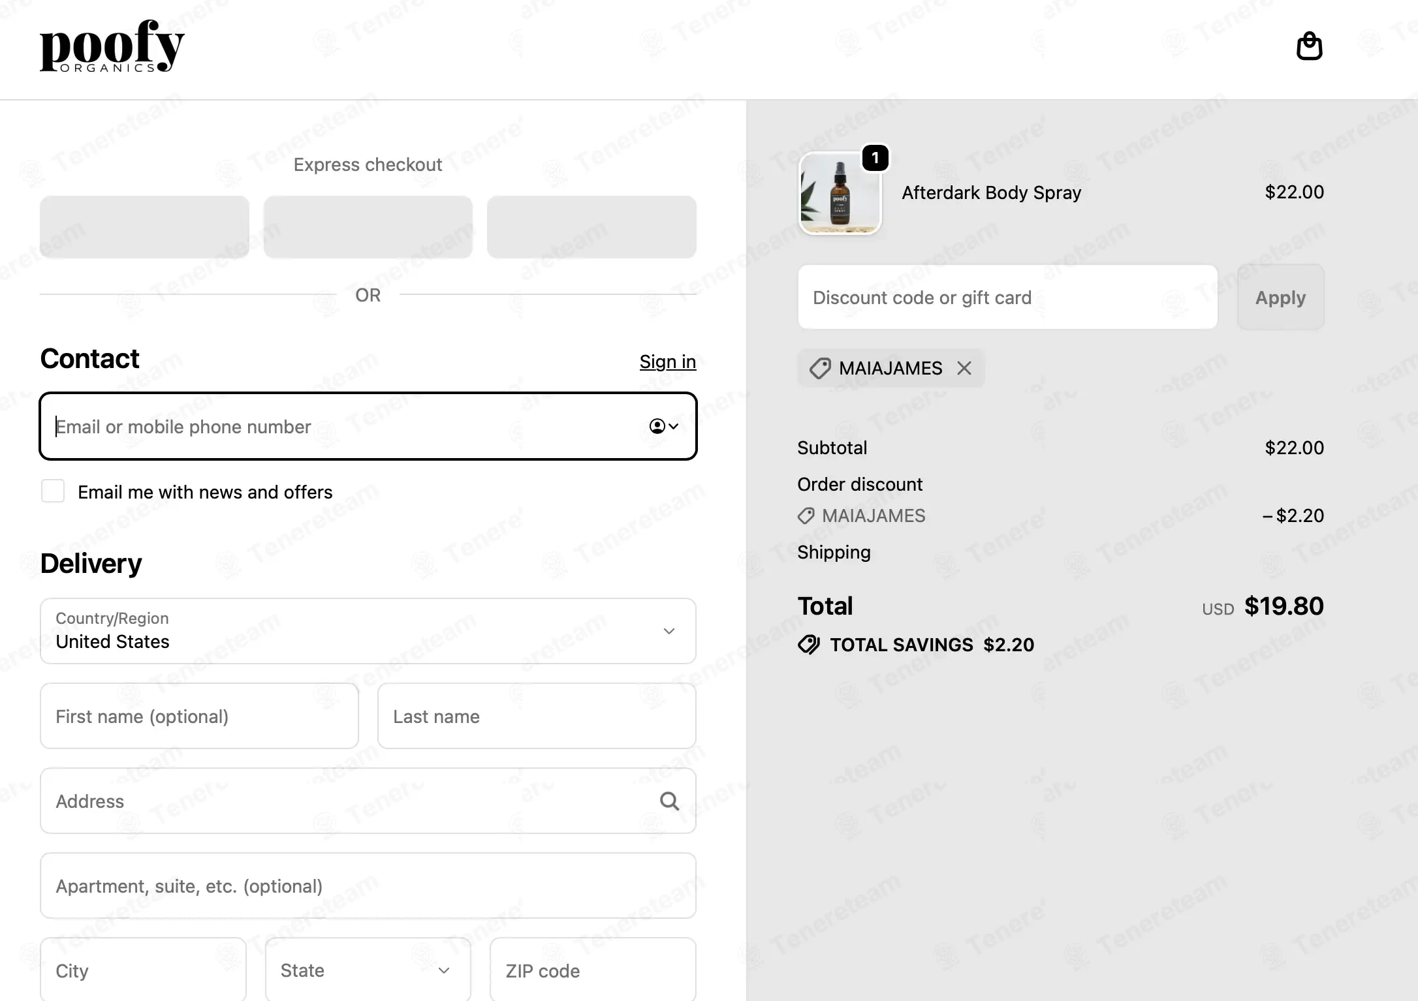Click the Last name field
Image resolution: width=1418 pixels, height=1001 pixels.
coord(537,716)
